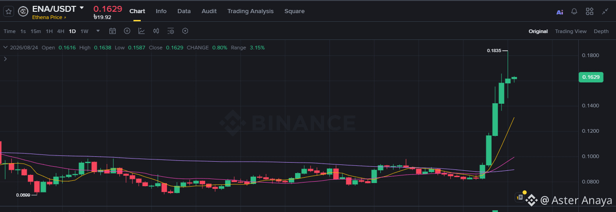Click the 0.1800 price axis label

point(591,56)
